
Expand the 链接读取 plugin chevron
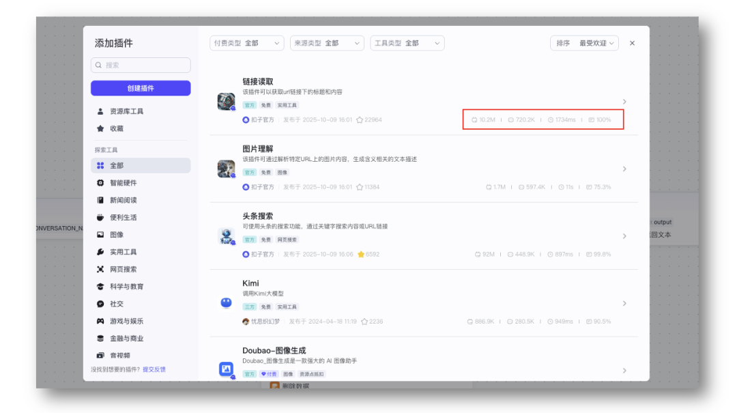click(x=624, y=102)
